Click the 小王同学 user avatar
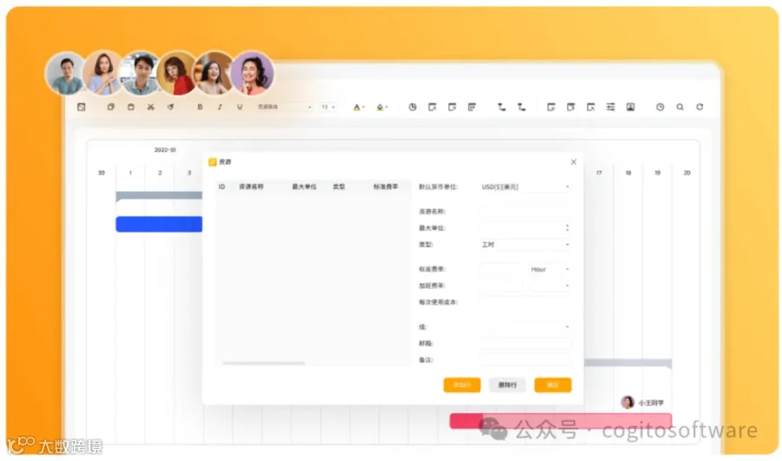782x461 pixels. (x=627, y=402)
